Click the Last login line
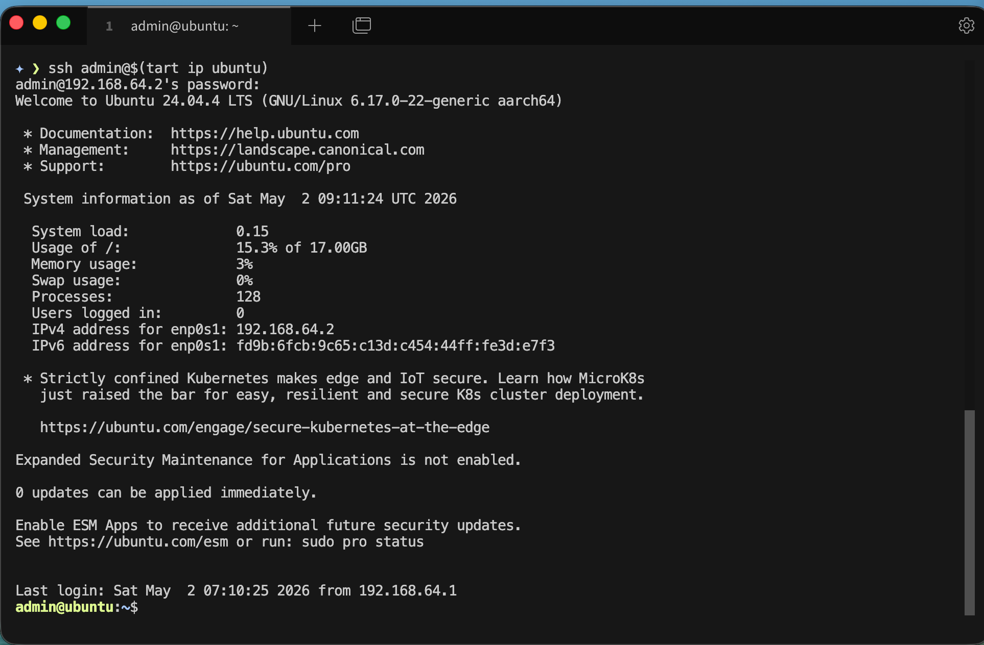Screen dimensions: 984x645 coord(236,591)
